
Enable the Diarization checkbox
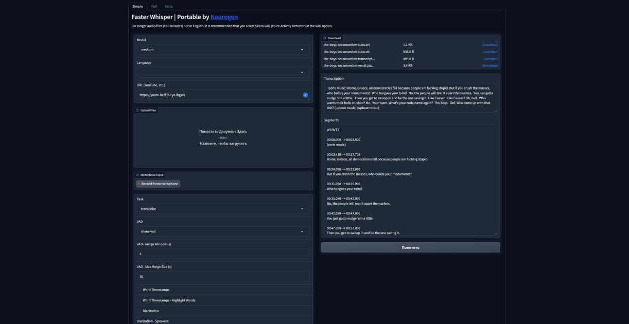(x=139, y=311)
